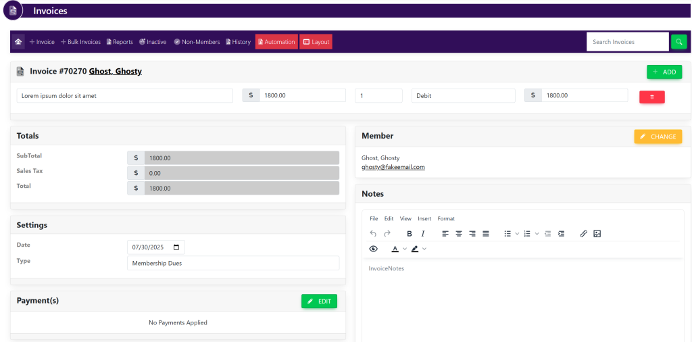This screenshot has height=342, width=692.
Task: Expand the bullet list style dropdown arrow
Action: pos(518,234)
